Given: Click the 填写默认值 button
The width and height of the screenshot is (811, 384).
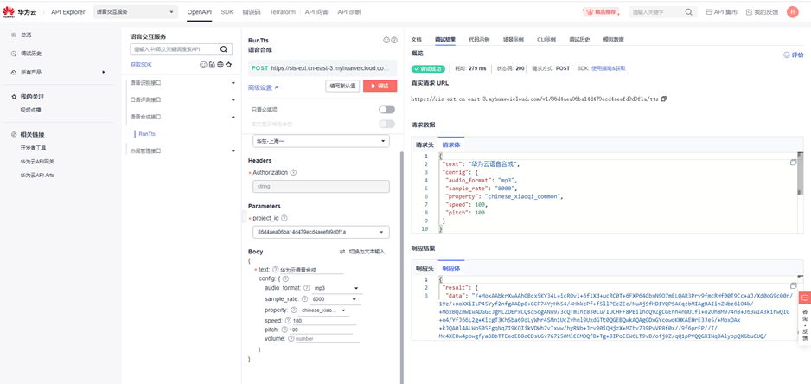Looking at the screenshot, I should coord(343,86).
